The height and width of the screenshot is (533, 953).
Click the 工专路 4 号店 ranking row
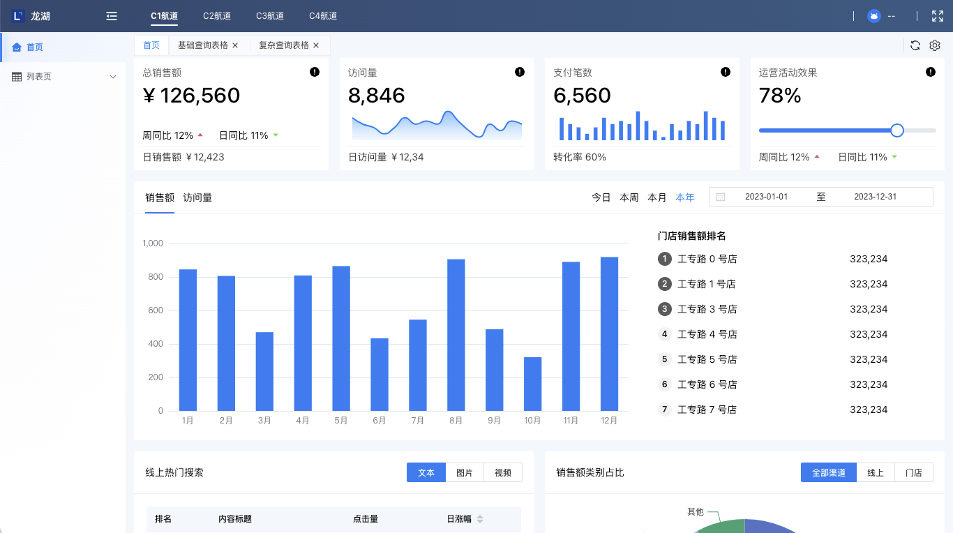pyautogui.click(x=773, y=334)
